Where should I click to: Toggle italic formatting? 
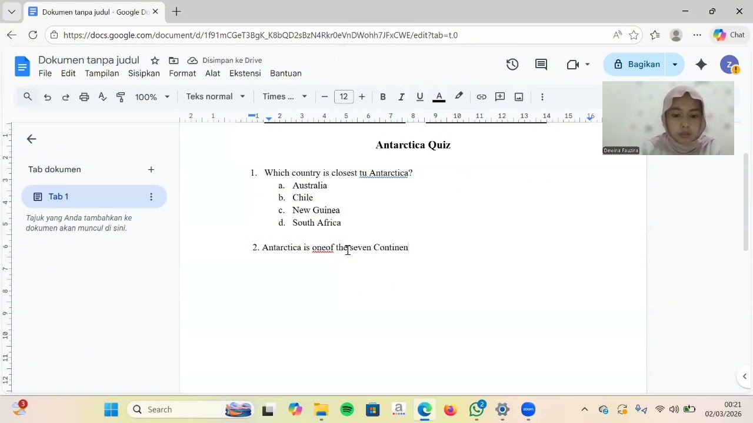[x=401, y=97]
